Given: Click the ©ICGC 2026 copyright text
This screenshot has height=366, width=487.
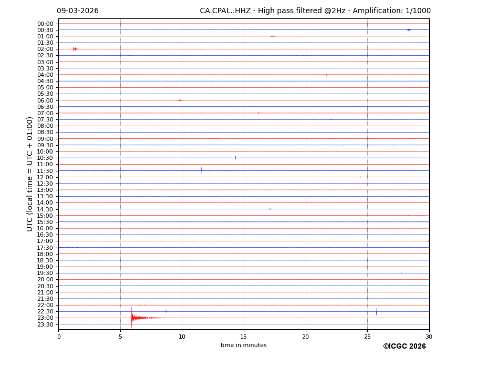Looking at the screenshot, I should [x=404, y=347].
